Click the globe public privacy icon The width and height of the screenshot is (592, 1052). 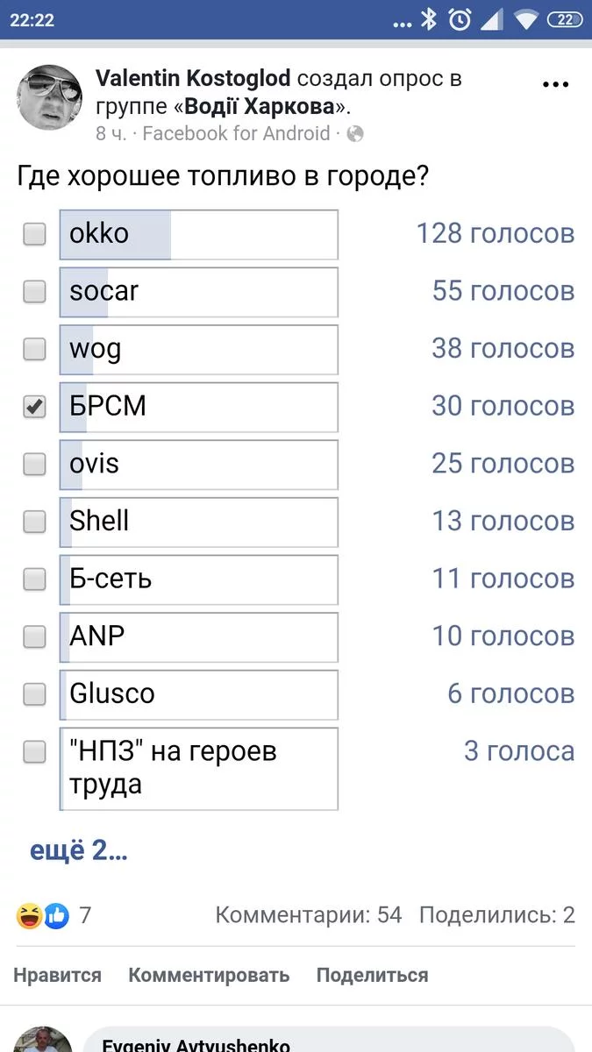click(x=355, y=134)
